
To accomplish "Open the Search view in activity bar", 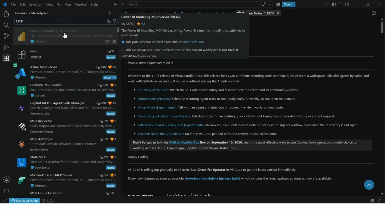I will tap(6, 25).
